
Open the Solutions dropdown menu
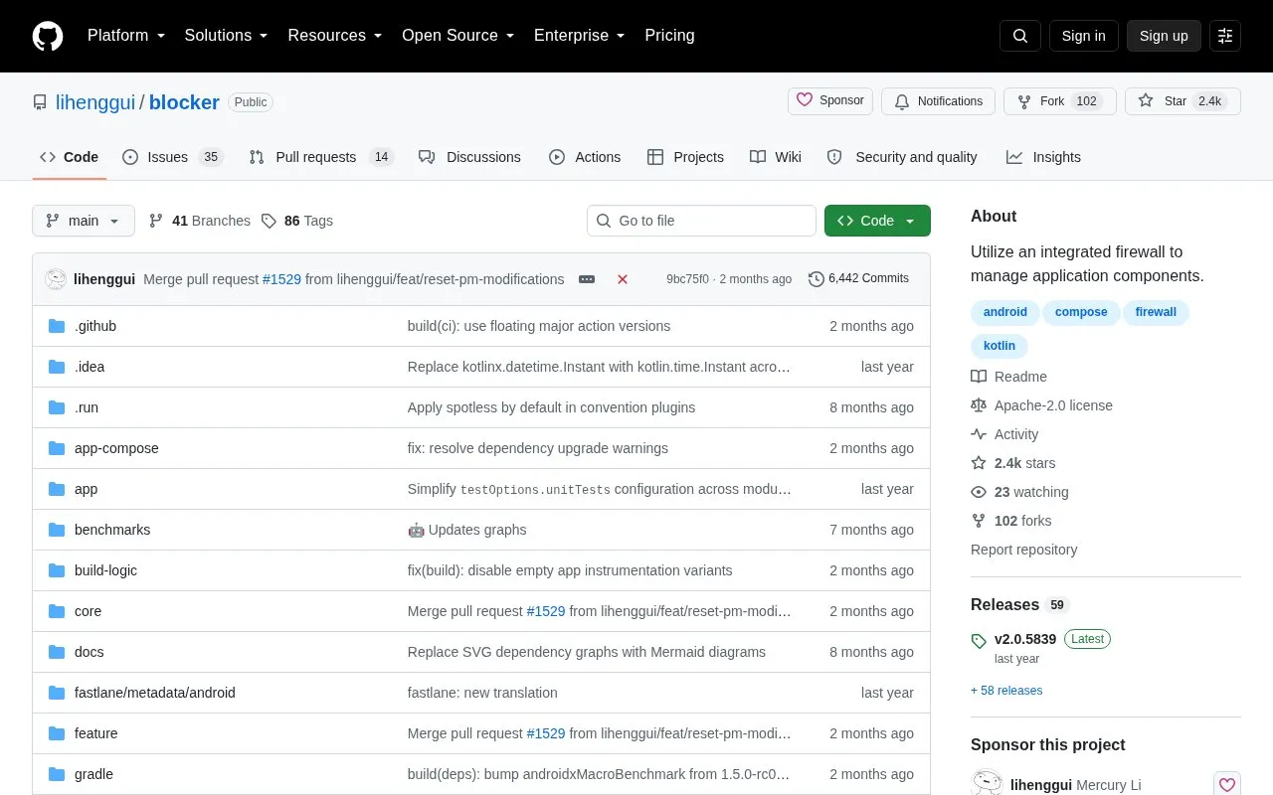(x=226, y=36)
